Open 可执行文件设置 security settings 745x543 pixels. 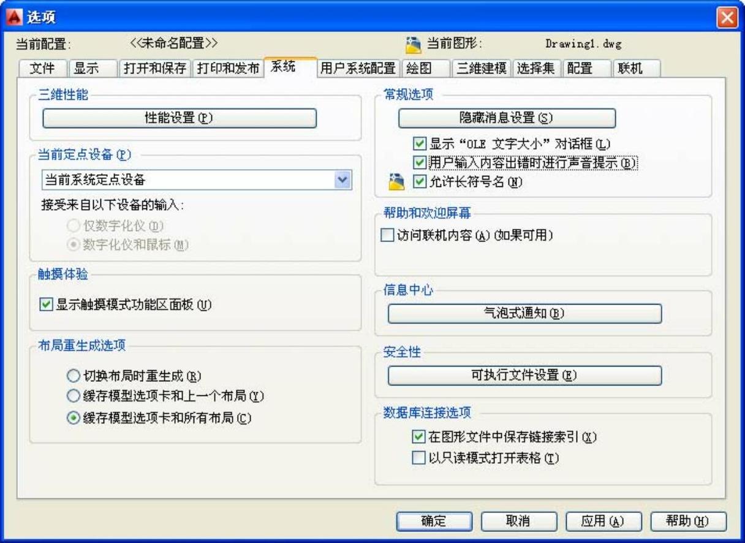tap(525, 375)
